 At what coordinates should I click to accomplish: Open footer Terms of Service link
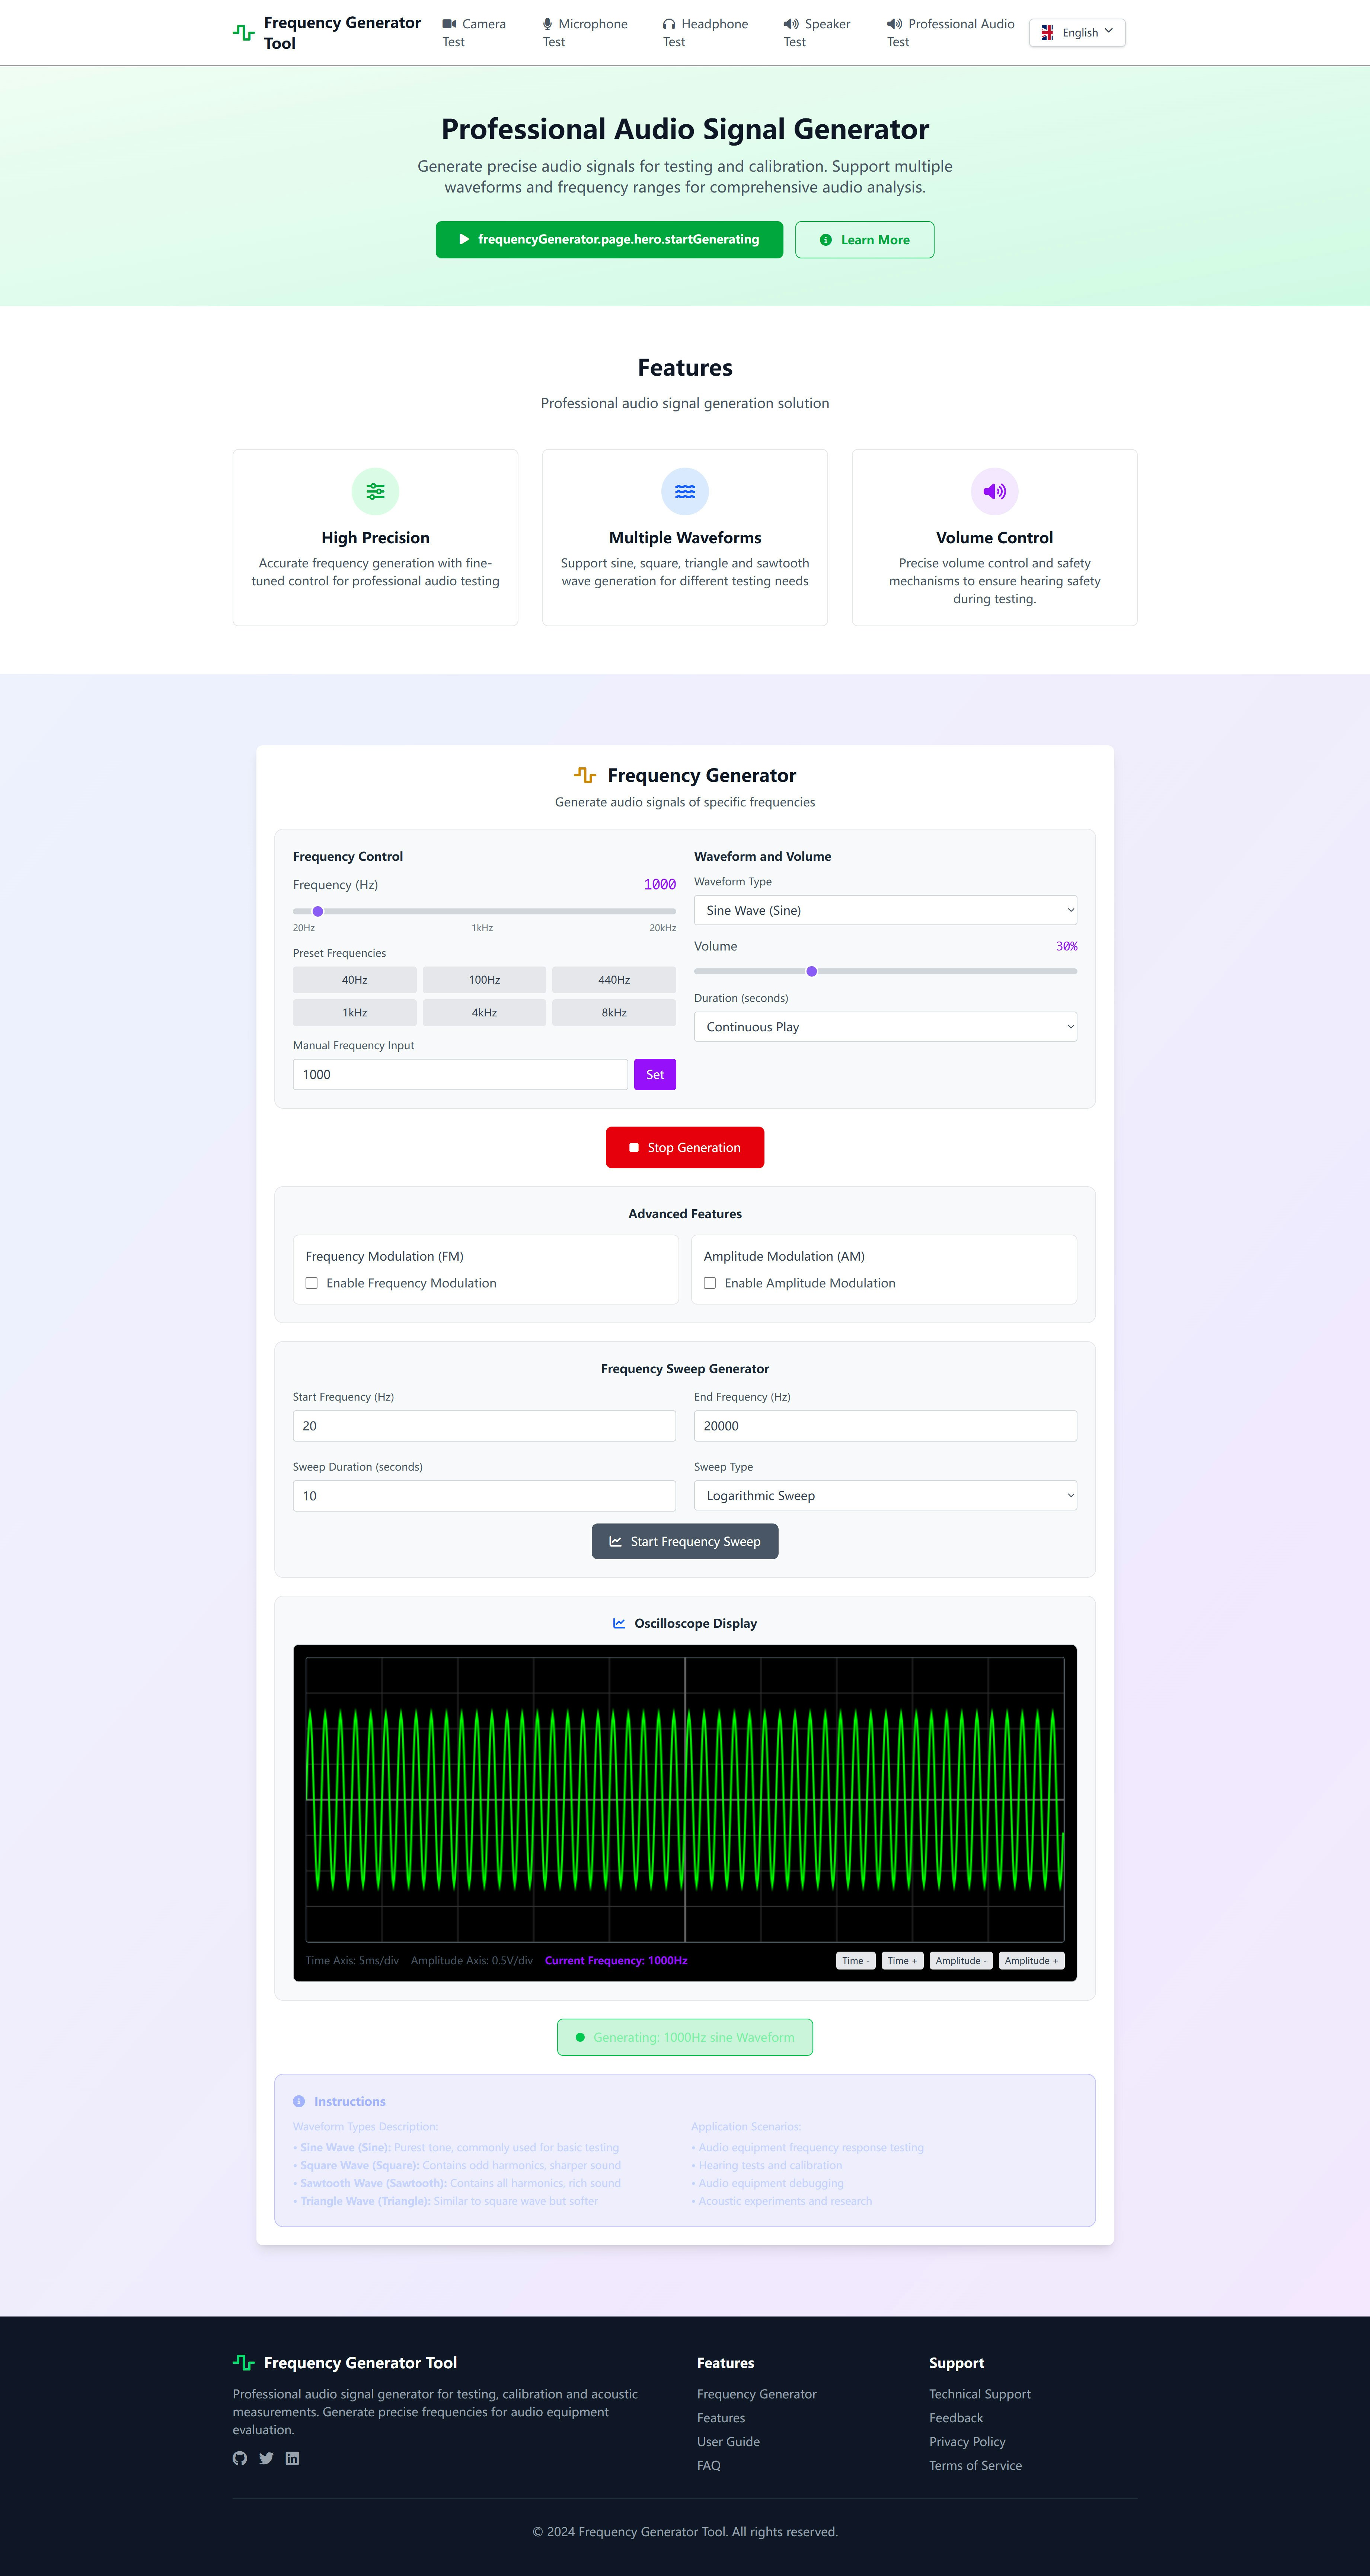tap(975, 2466)
